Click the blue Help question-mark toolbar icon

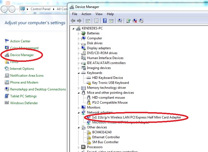tap(105, 21)
